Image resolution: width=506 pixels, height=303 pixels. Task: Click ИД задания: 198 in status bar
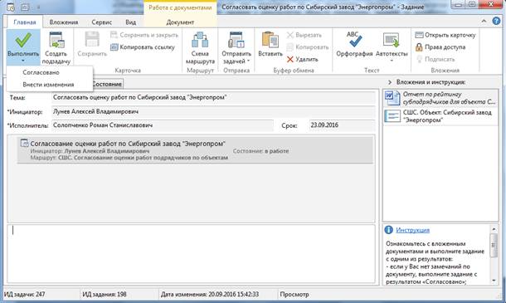[105, 295]
